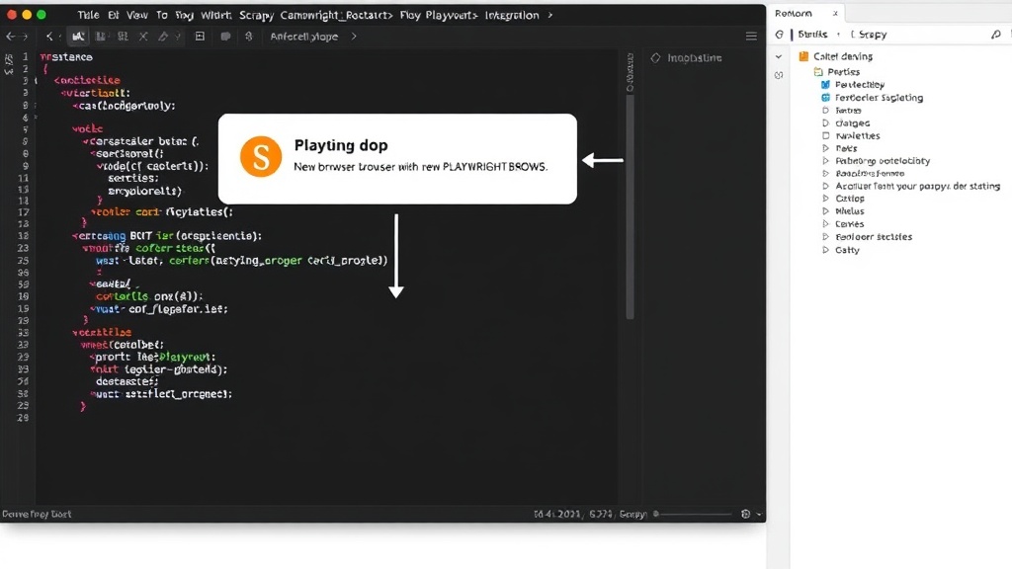Open the hamburger menu in editor toolbar
The height and width of the screenshot is (569, 1012).
pyautogui.click(x=751, y=37)
